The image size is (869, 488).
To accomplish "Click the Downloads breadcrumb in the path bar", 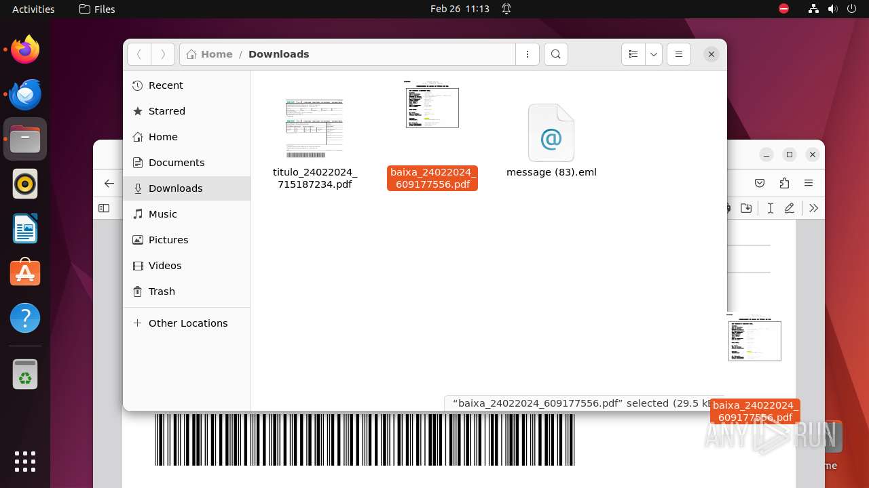I will pyautogui.click(x=279, y=54).
